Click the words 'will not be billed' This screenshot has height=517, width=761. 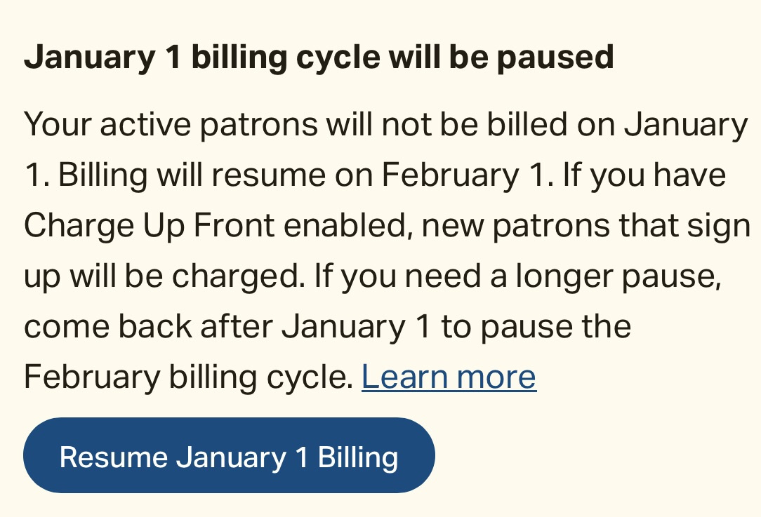tap(447, 124)
